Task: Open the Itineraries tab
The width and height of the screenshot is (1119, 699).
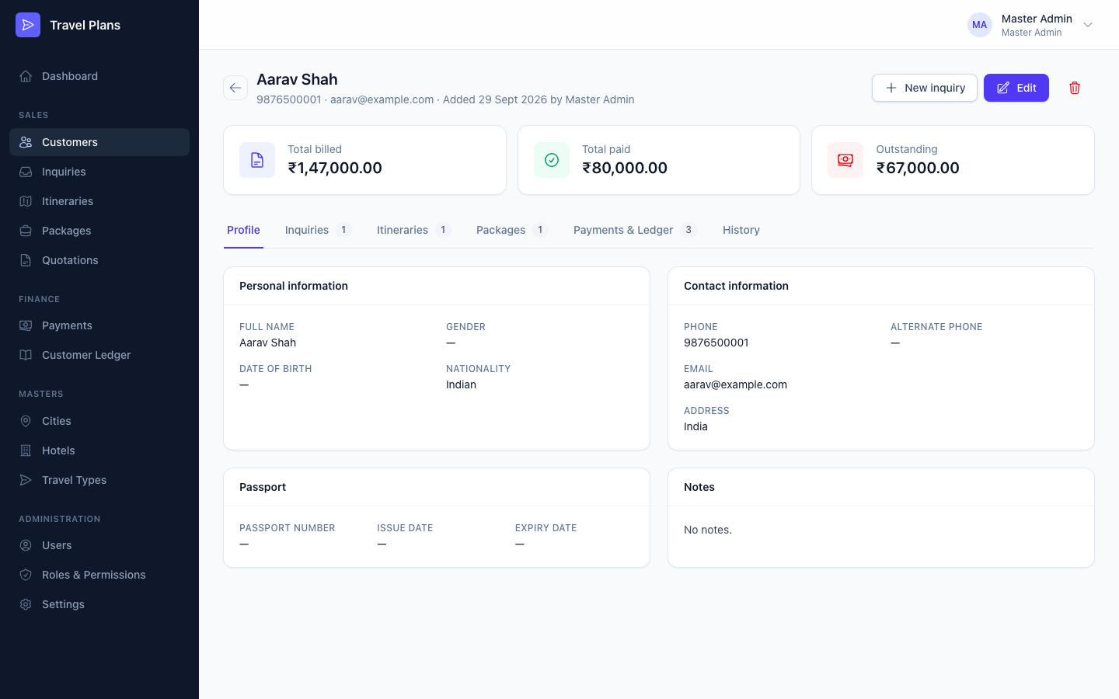Action: [x=413, y=230]
